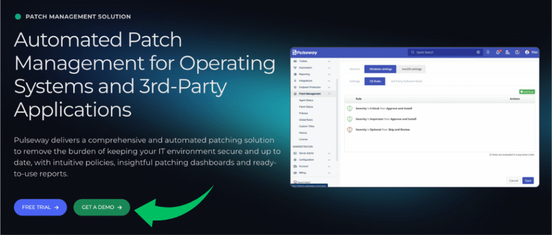This screenshot has width=552, height=235.
Task: Open Patch Status under Patch Management
Action: [x=306, y=107]
